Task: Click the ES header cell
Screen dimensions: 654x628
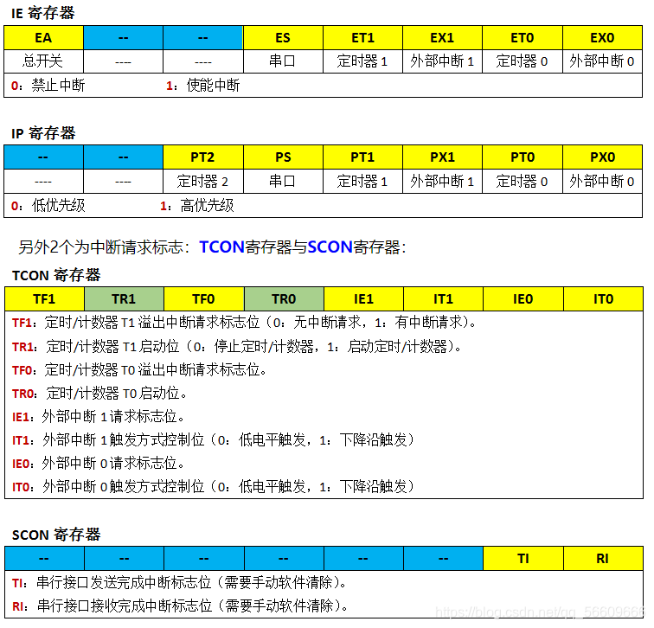Action: click(x=283, y=38)
